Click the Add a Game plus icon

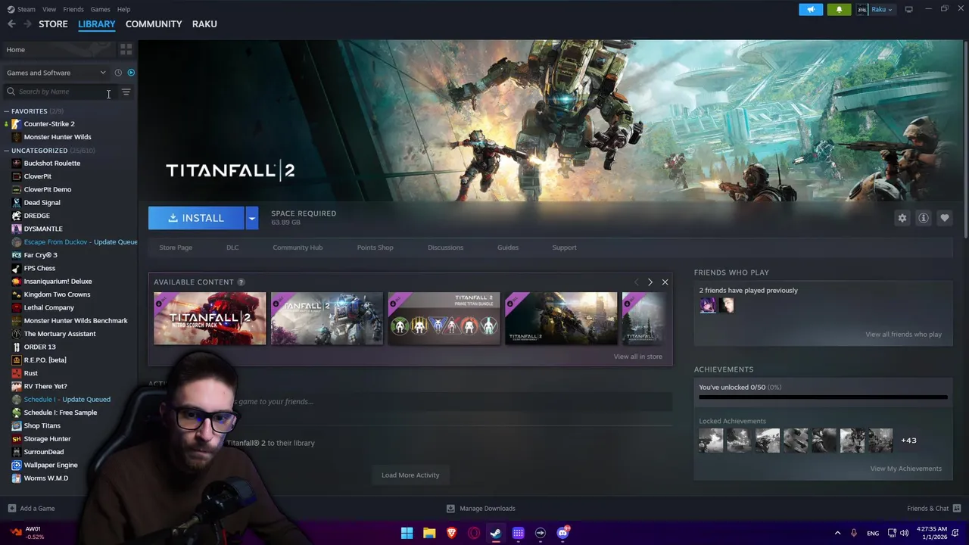click(x=11, y=508)
